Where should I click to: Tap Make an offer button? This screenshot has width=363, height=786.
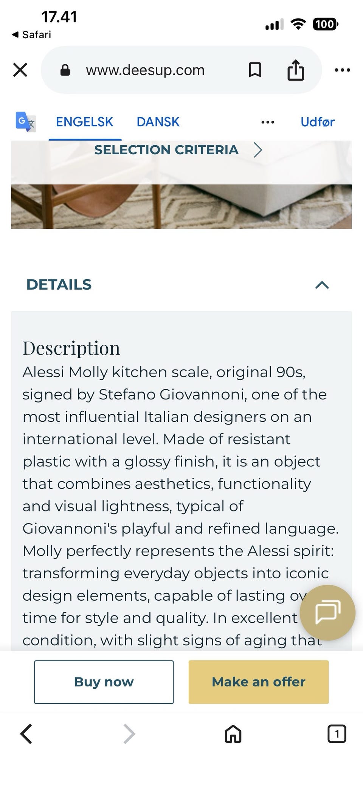point(259,682)
